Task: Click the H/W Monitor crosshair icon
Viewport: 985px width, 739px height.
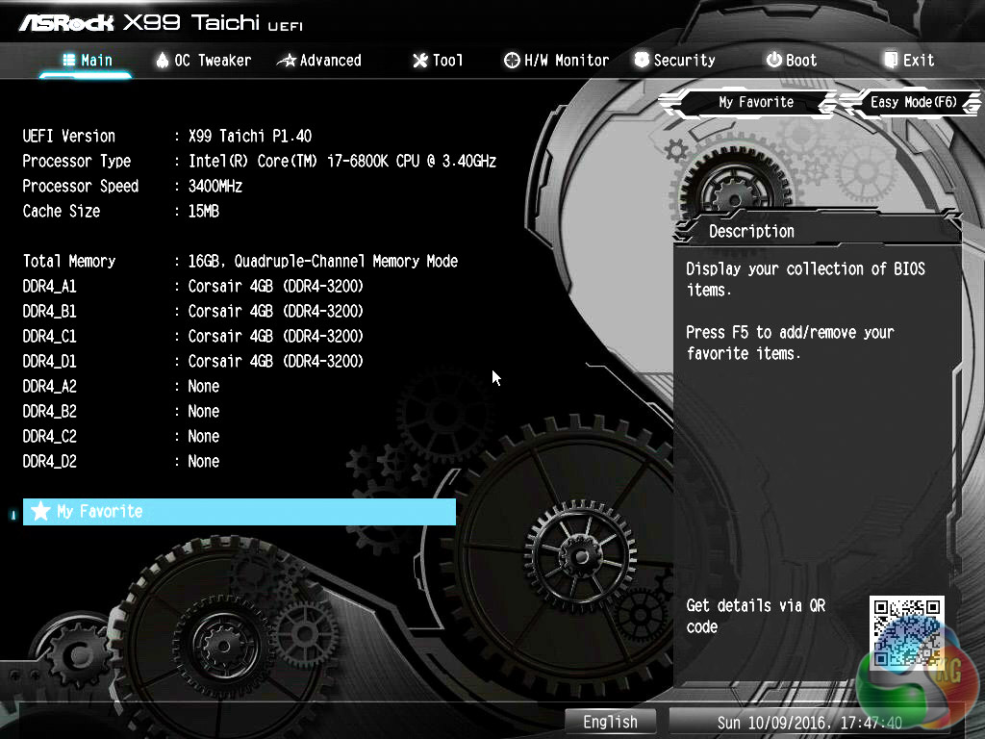Action: (512, 61)
